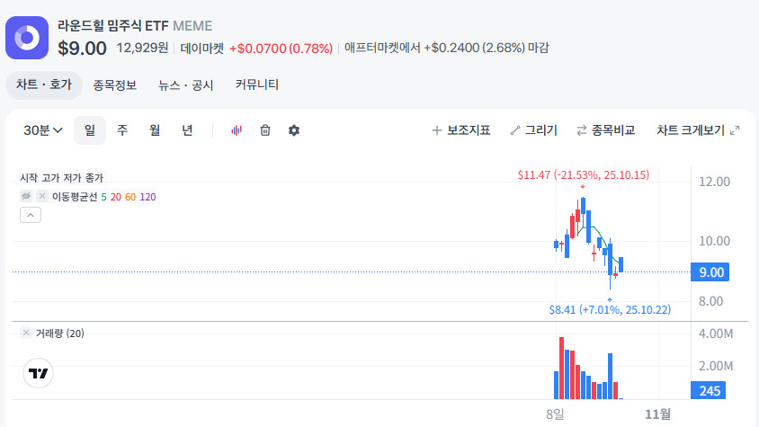Open the 30분 minute interval dropdown

pos(43,130)
